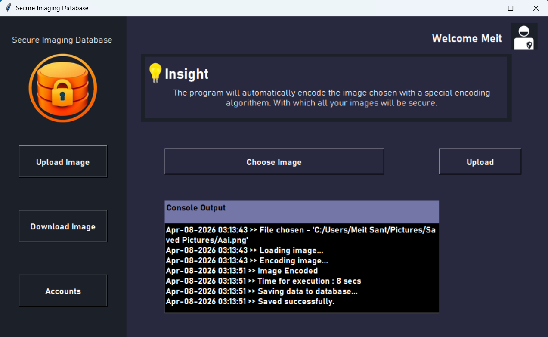Click the Insight heading
The height and width of the screenshot is (337, 548).
coord(186,74)
